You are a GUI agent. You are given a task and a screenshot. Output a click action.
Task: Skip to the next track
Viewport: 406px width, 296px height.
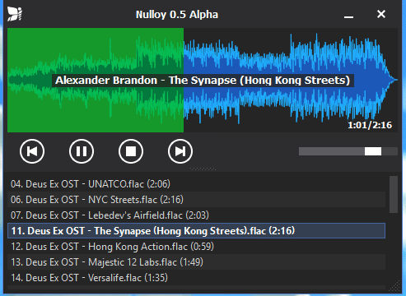180,151
